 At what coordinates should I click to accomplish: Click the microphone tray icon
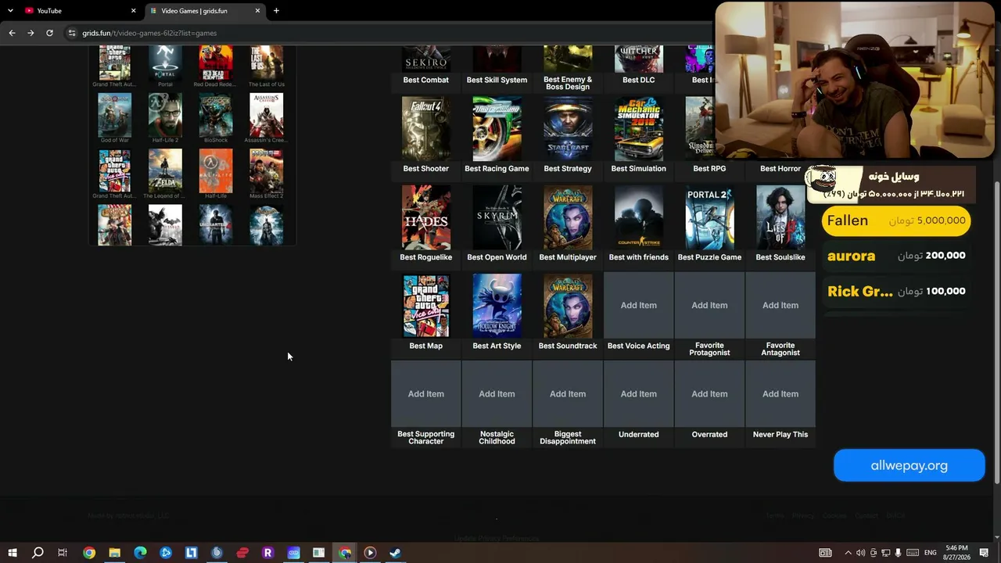tap(898, 553)
